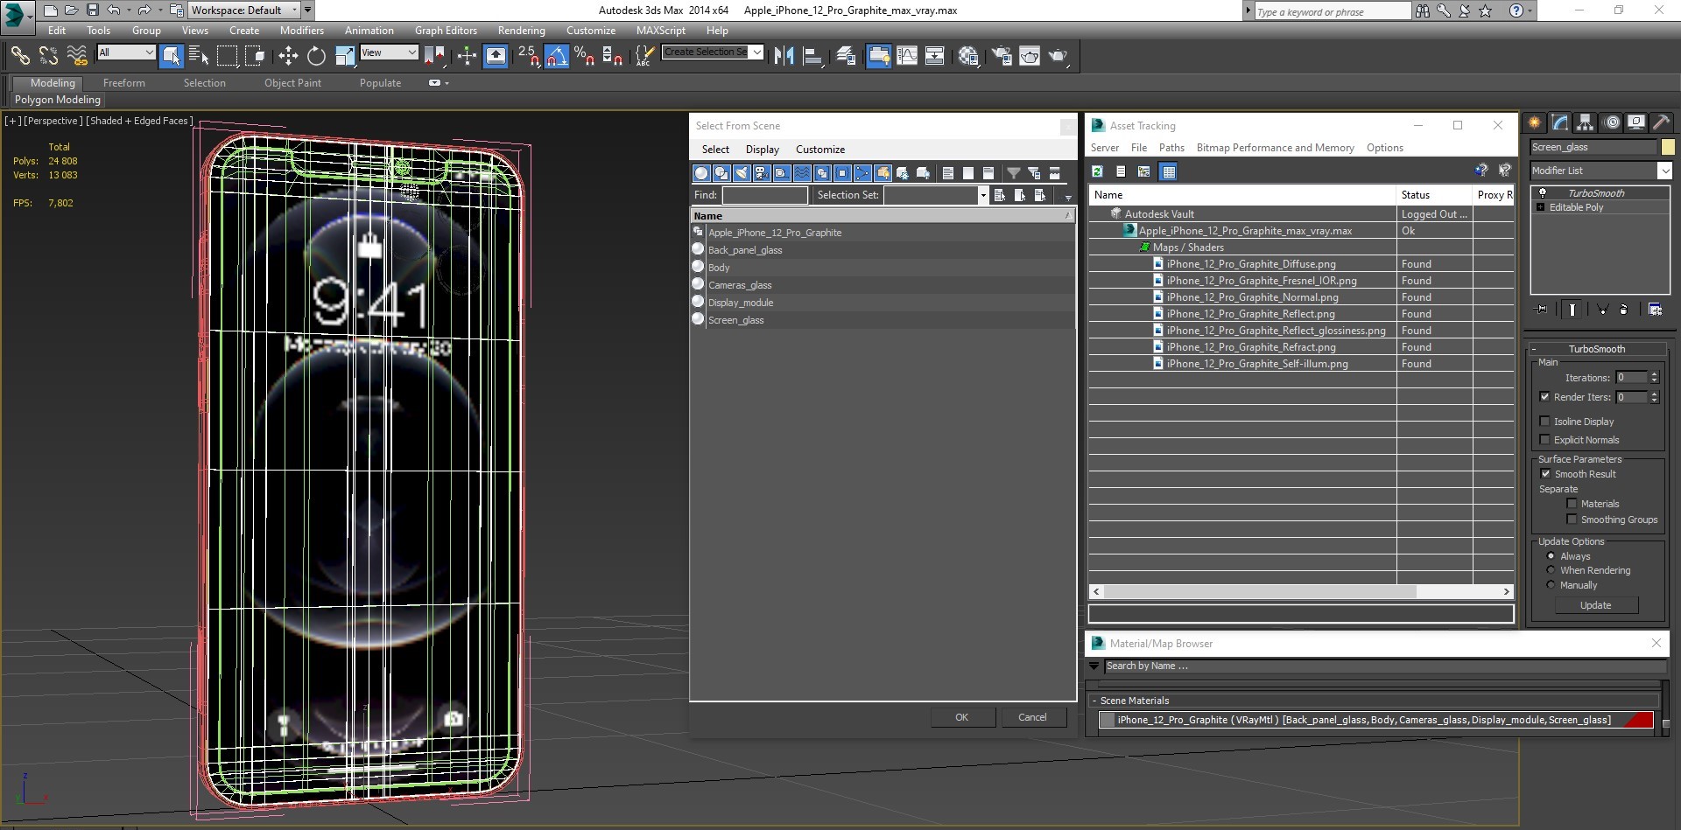Collapse the TurboSmooth rollout

(1534, 349)
